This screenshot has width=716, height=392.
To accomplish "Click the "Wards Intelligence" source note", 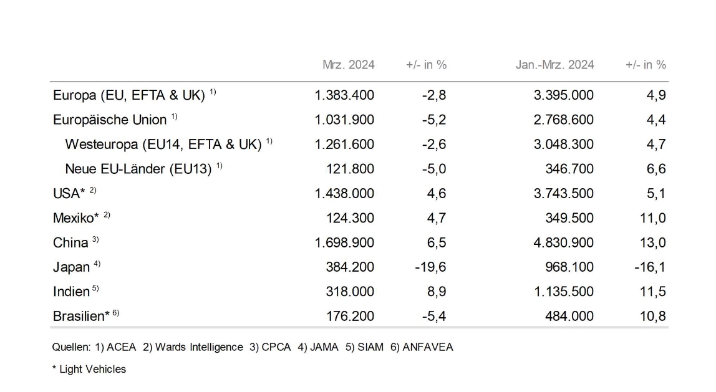I will (198, 348).
